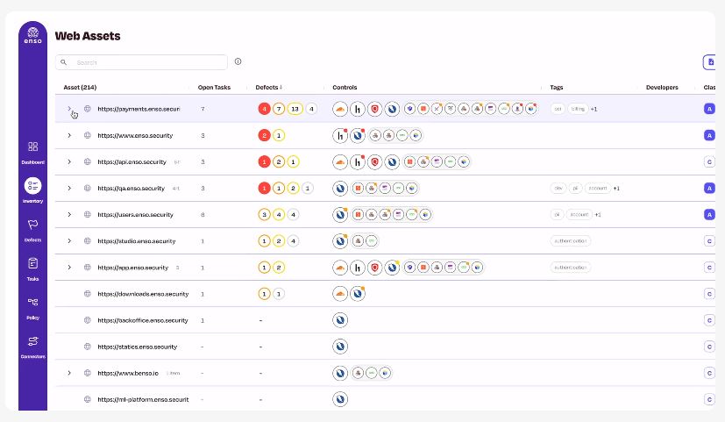Click blue globe control icon in statics row

pyautogui.click(x=340, y=347)
